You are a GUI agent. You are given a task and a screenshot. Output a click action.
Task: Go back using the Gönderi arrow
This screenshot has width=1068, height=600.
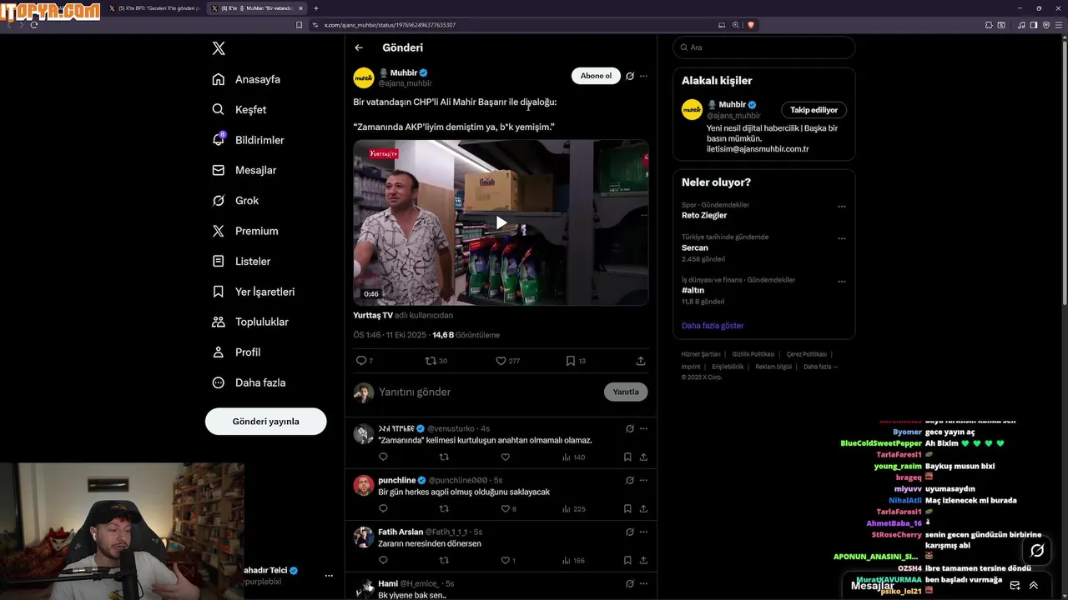pos(359,47)
